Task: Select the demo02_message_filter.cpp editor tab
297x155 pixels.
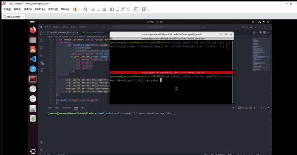Action: point(62,32)
